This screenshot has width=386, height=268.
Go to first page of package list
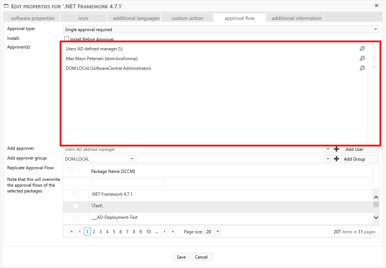pos(71,232)
